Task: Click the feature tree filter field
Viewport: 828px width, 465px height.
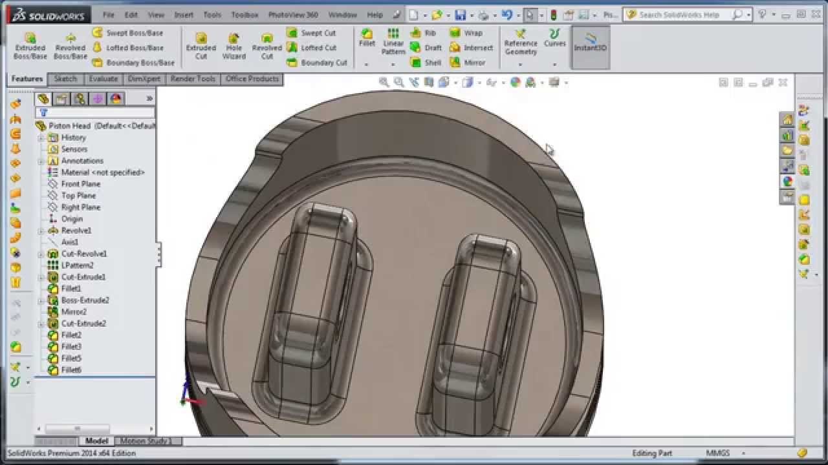Action: (96, 113)
